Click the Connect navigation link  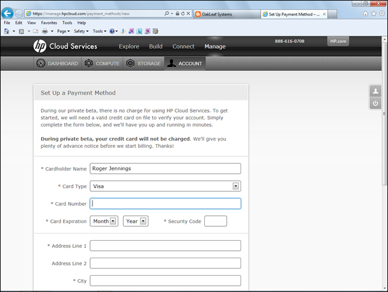point(183,46)
